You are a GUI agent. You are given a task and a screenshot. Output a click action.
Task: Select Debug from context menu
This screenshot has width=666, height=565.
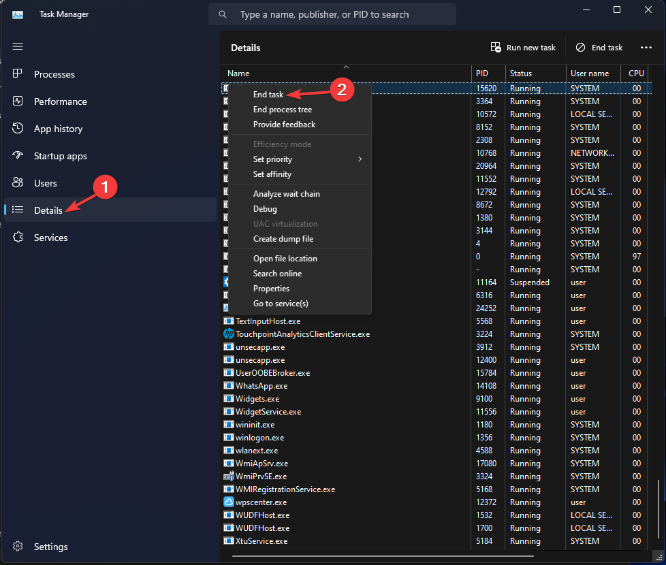[265, 209]
